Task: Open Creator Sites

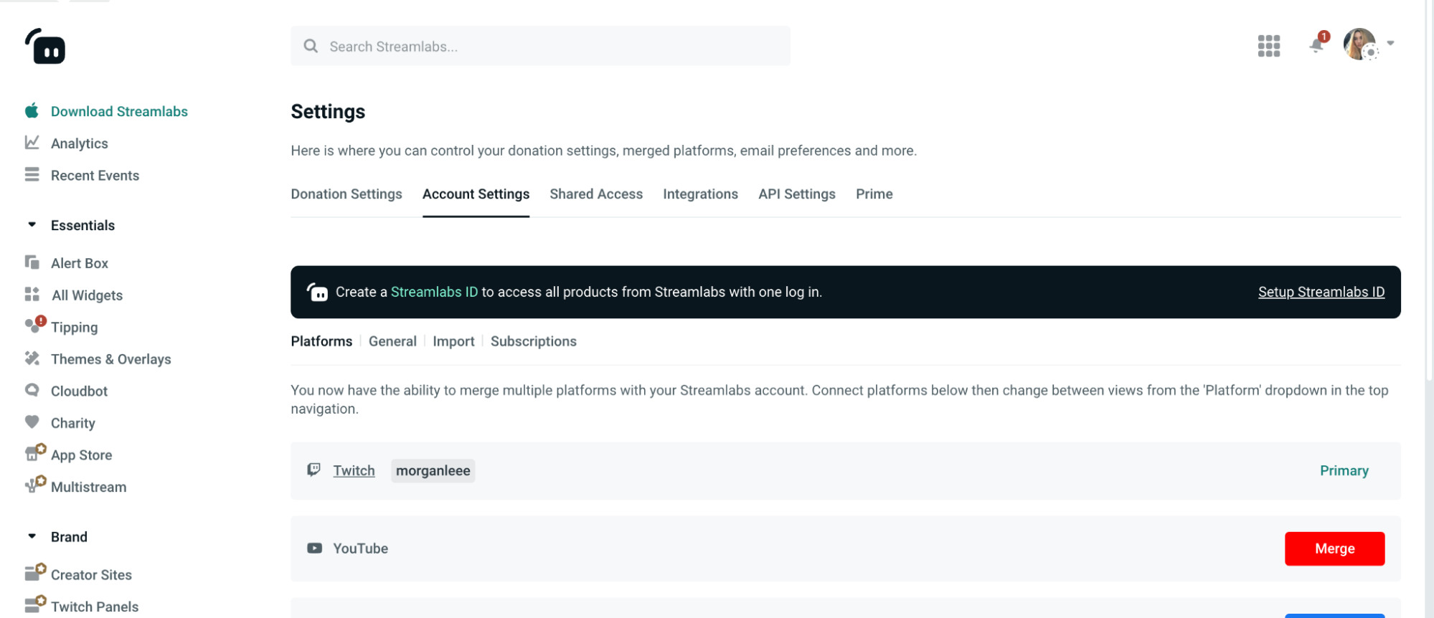Action: tap(91, 575)
